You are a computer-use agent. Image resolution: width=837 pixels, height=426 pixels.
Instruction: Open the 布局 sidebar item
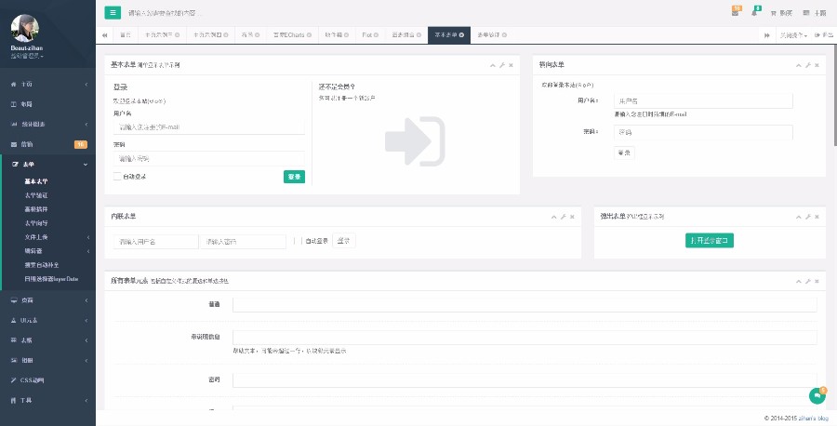pos(48,104)
